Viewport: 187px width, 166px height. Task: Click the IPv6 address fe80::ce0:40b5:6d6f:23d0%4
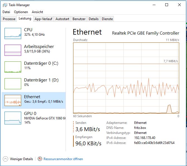154,143
